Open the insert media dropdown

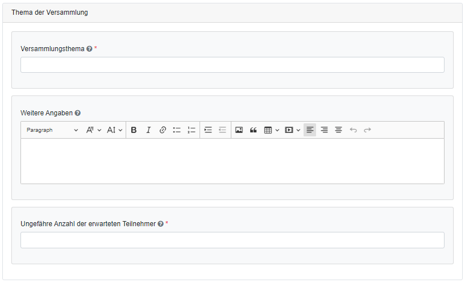[x=293, y=130]
